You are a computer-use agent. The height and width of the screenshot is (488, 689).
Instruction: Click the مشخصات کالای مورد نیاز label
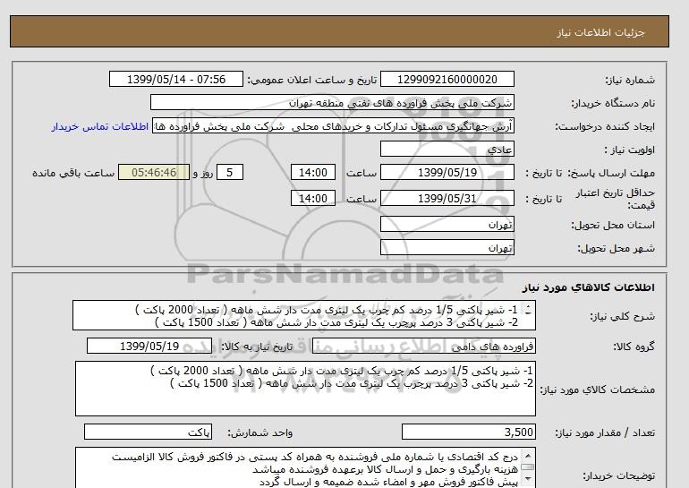(x=597, y=390)
